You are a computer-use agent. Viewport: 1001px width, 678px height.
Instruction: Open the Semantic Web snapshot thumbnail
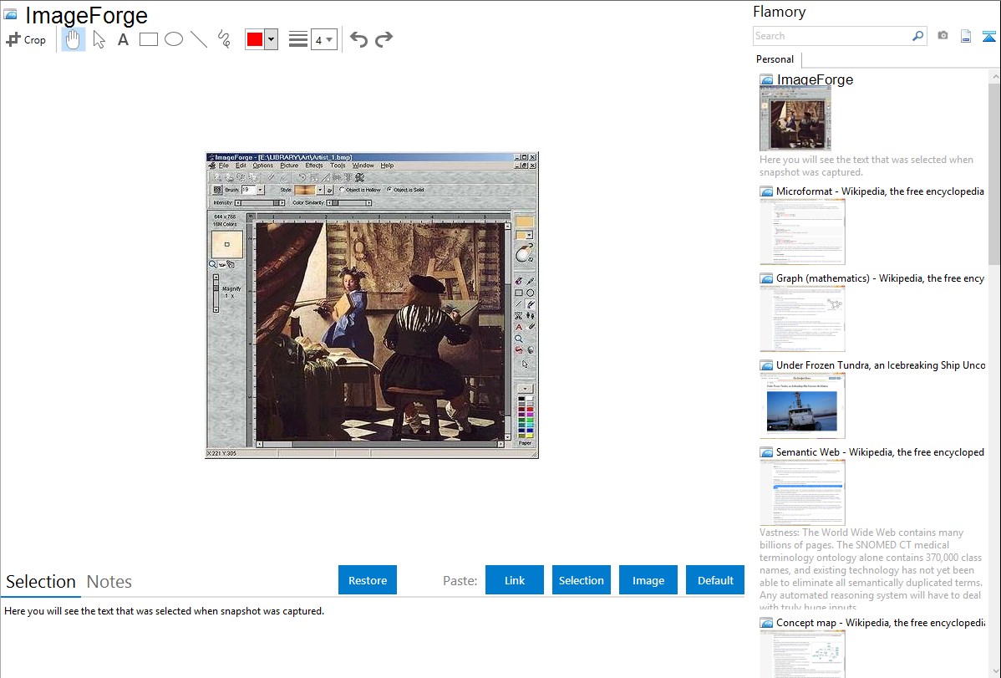click(x=802, y=492)
